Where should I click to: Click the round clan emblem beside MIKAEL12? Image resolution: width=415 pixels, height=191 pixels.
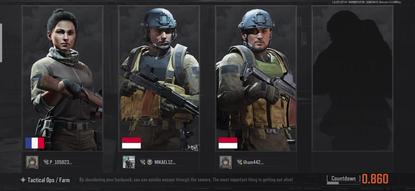coord(150,162)
